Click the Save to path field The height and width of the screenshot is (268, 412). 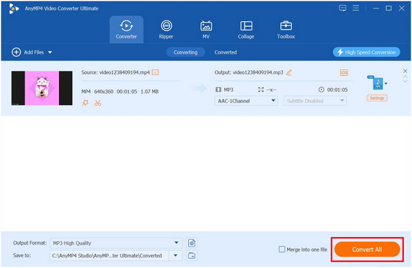point(109,256)
